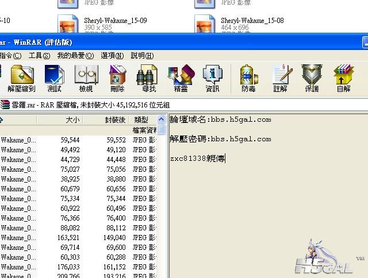
Task: Select the file row with size 38,925
Action: (78, 179)
